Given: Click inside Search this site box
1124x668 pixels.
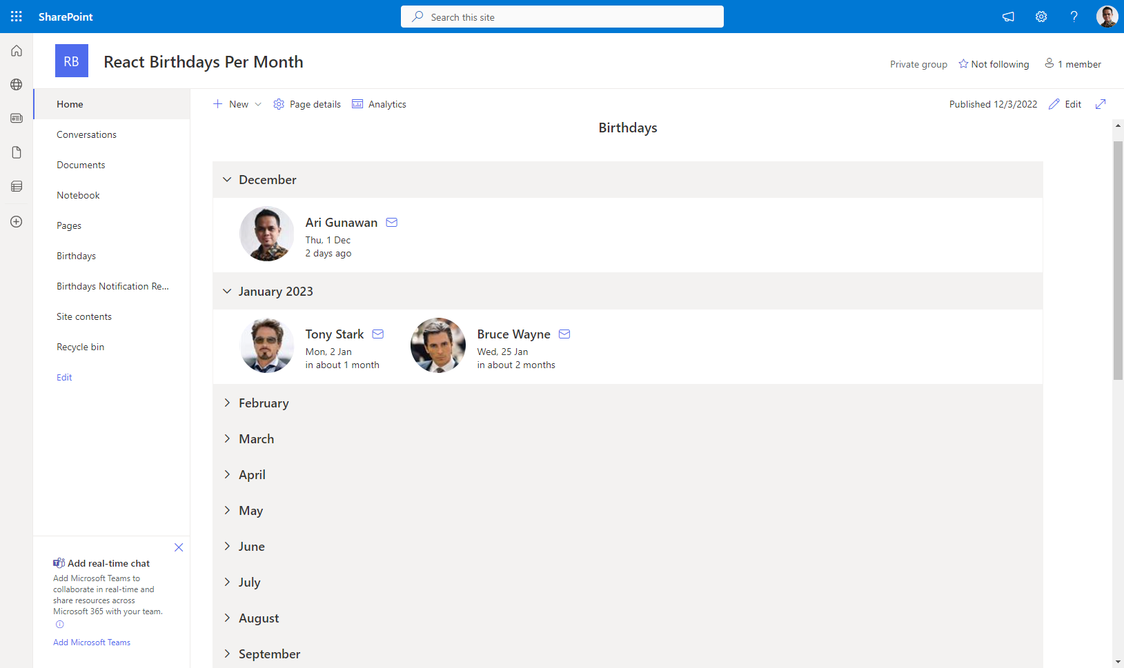Looking at the screenshot, I should click(562, 17).
